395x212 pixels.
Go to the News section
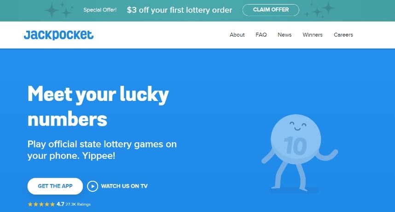285,35
